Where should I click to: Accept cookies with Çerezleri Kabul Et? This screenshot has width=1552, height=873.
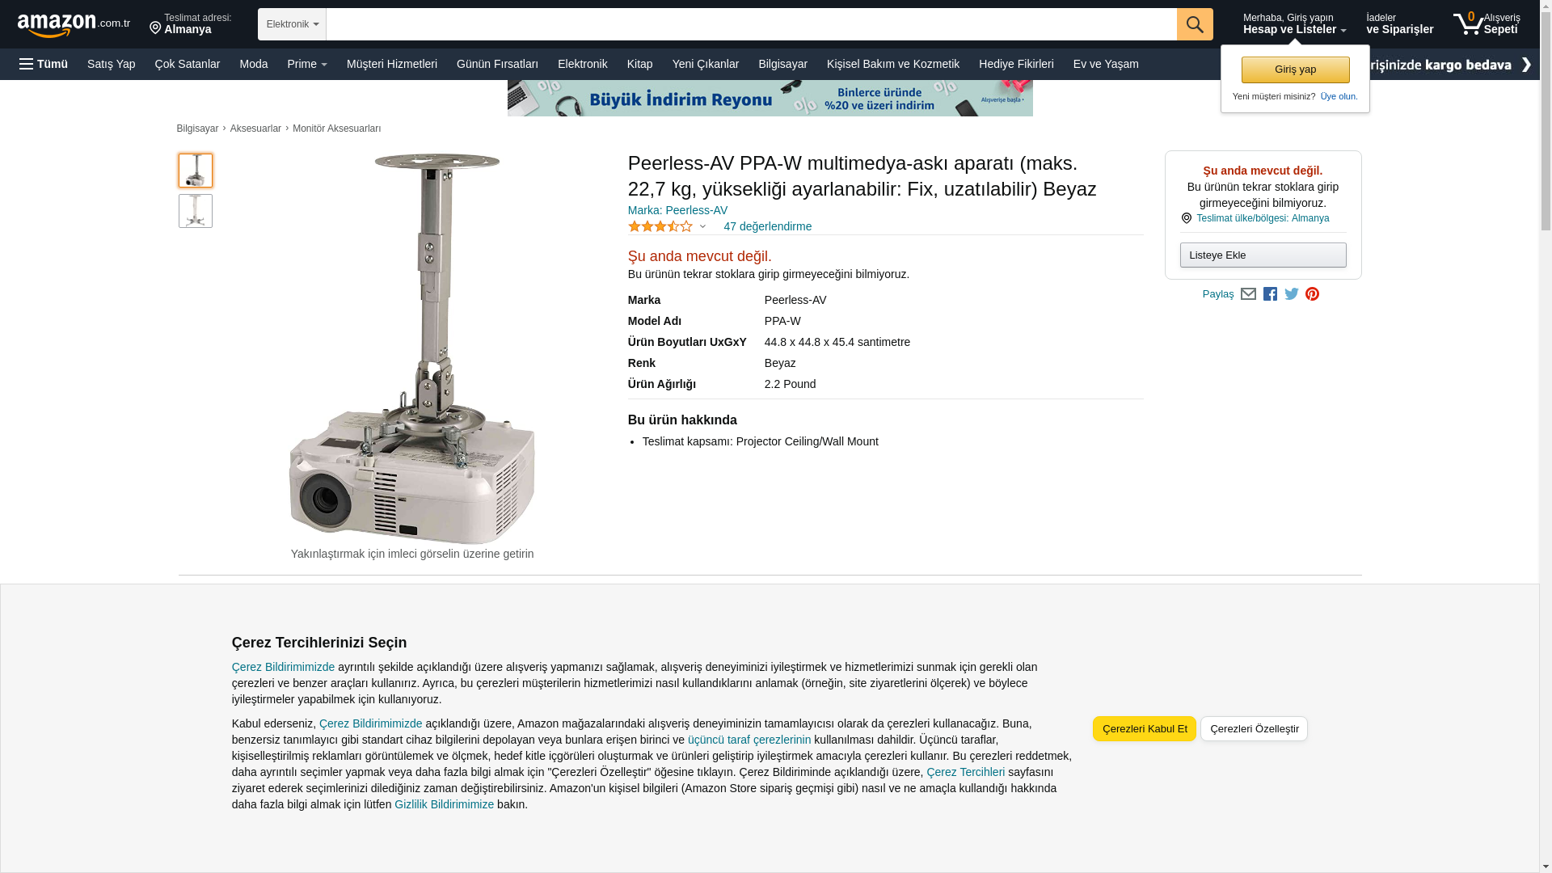[x=1144, y=728]
